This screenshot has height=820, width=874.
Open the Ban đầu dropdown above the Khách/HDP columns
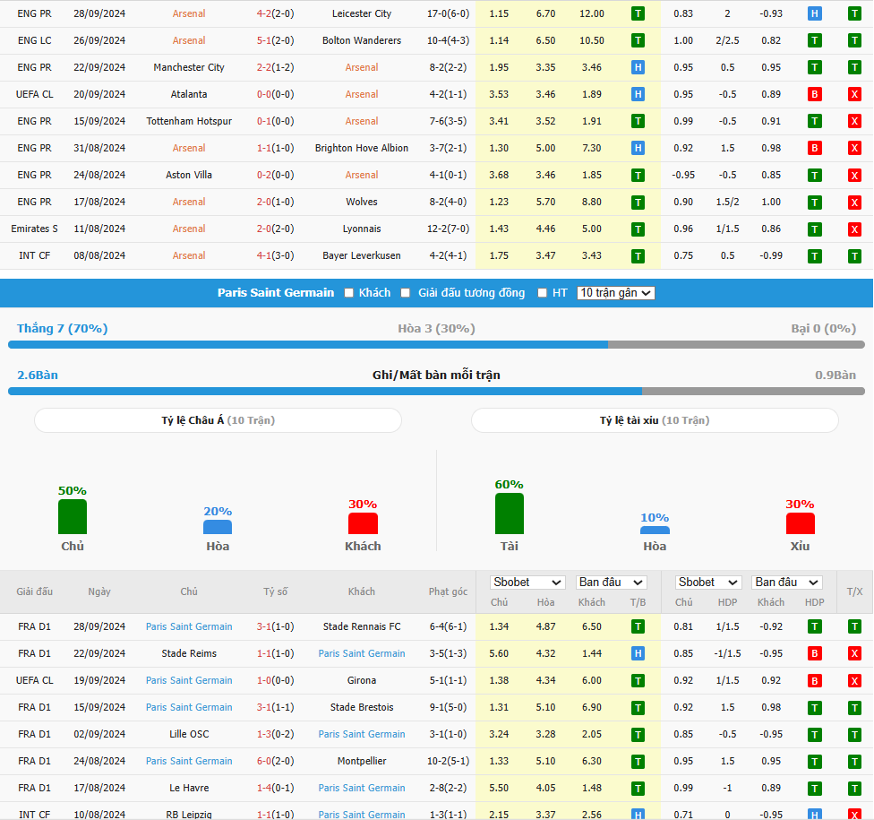[787, 583]
